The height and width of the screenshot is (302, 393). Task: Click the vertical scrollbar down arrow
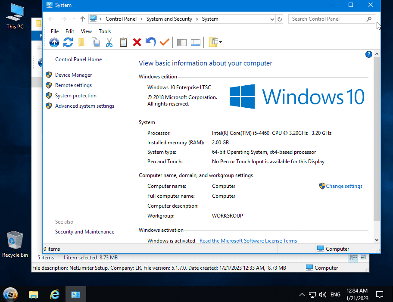pyautogui.click(x=377, y=240)
